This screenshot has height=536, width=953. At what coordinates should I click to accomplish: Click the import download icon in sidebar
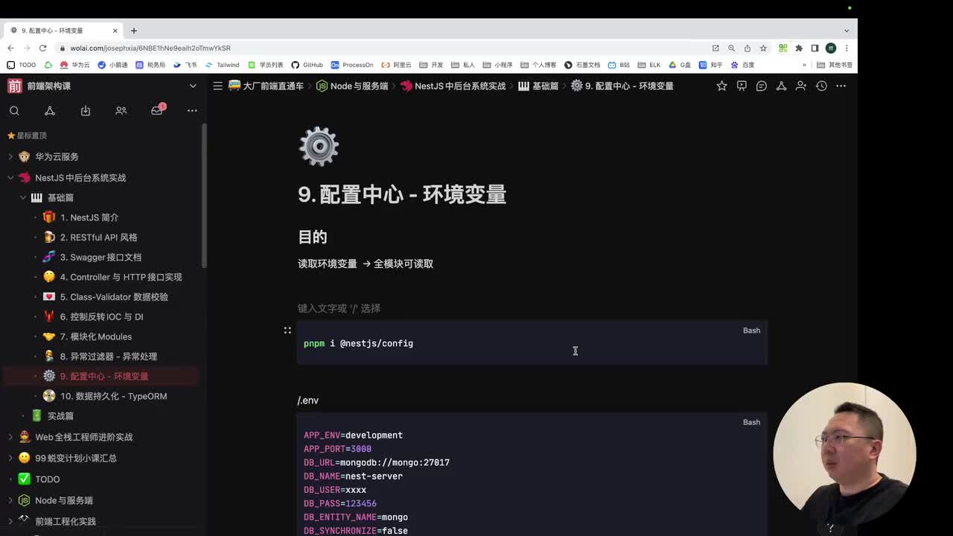tap(86, 110)
